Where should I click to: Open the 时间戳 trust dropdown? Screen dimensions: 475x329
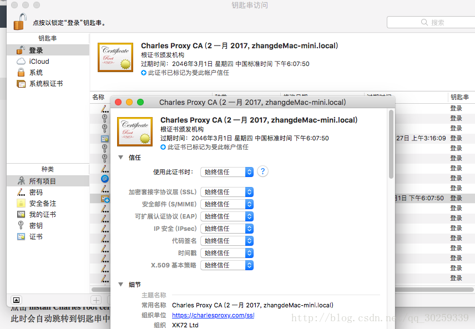(x=227, y=253)
